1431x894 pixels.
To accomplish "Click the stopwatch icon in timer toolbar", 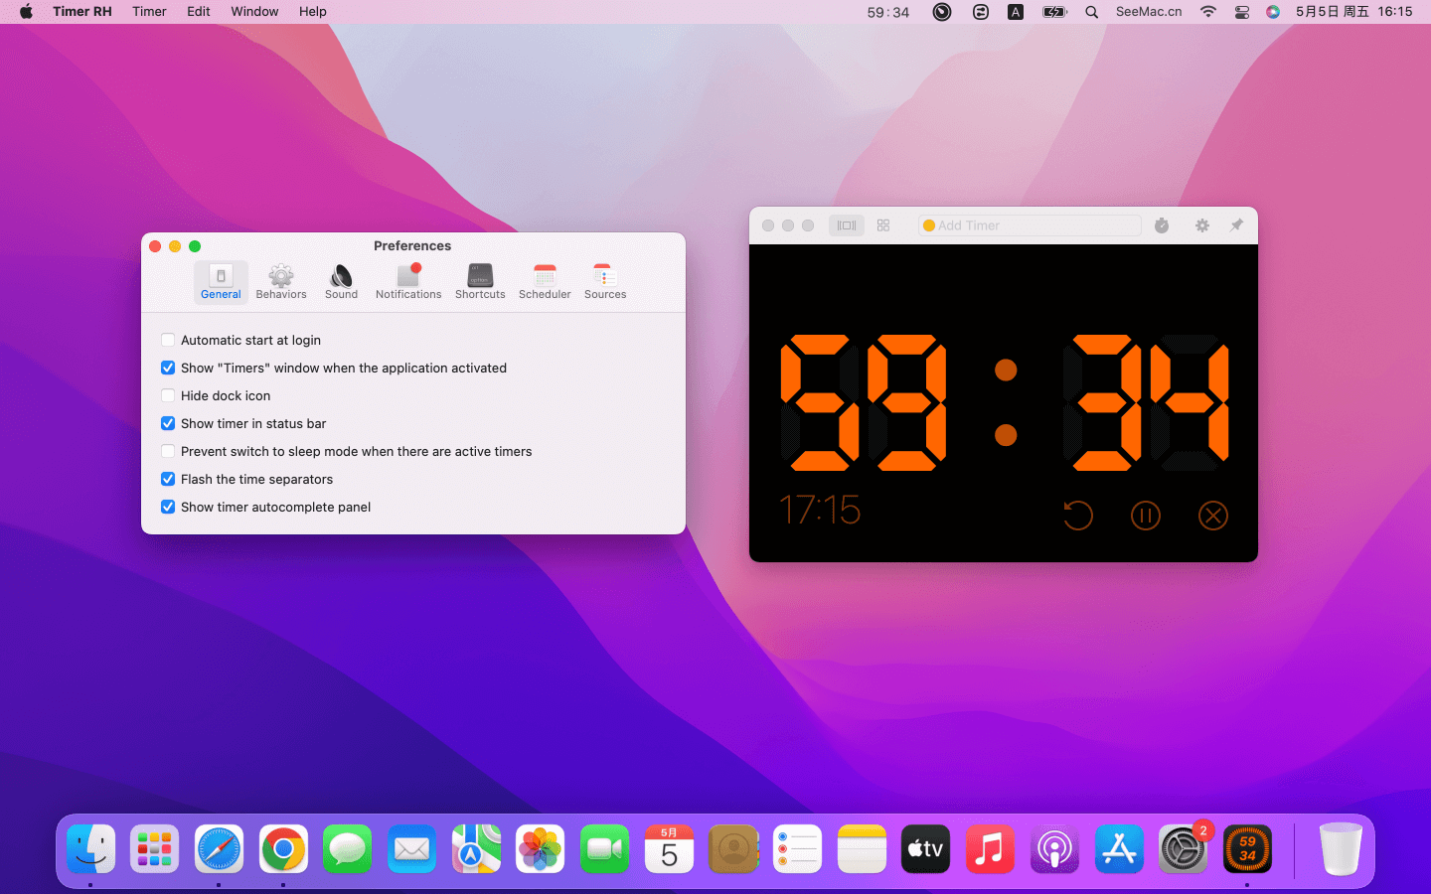I will tap(1162, 225).
